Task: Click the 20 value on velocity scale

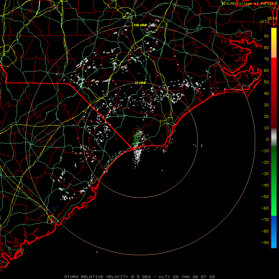Action: [266, 116]
